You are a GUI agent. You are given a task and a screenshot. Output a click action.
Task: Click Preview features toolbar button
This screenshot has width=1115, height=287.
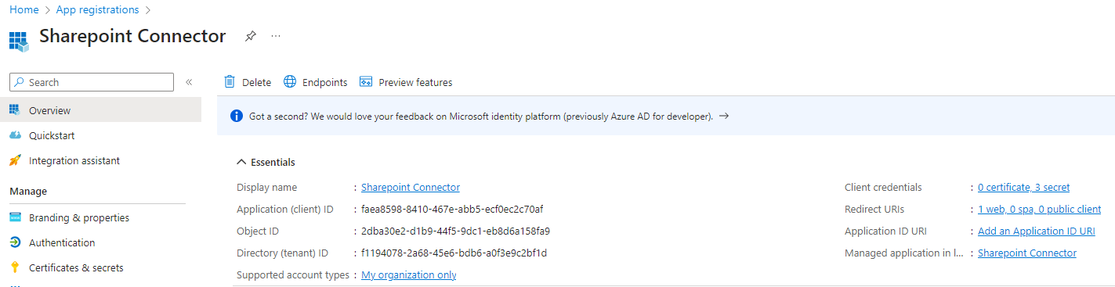pos(406,82)
